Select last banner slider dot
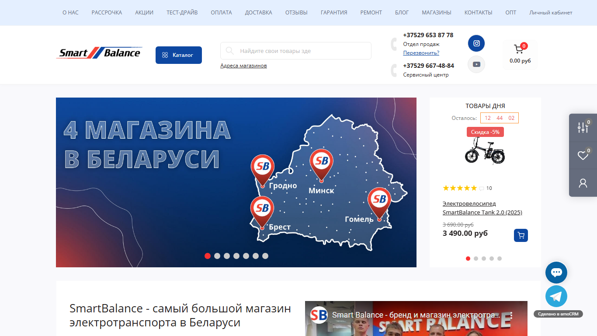 (265, 256)
